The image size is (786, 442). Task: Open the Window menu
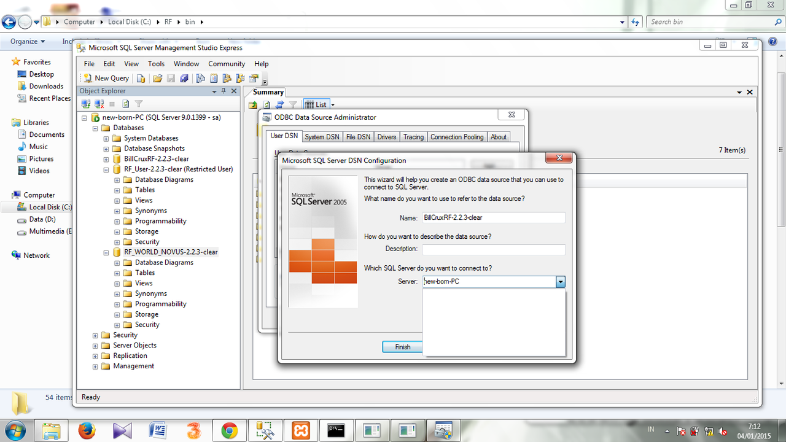pos(186,64)
